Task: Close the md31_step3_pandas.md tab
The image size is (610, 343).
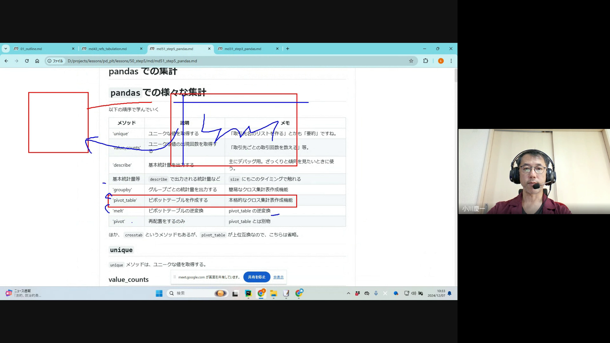Action: coord(277,49)
